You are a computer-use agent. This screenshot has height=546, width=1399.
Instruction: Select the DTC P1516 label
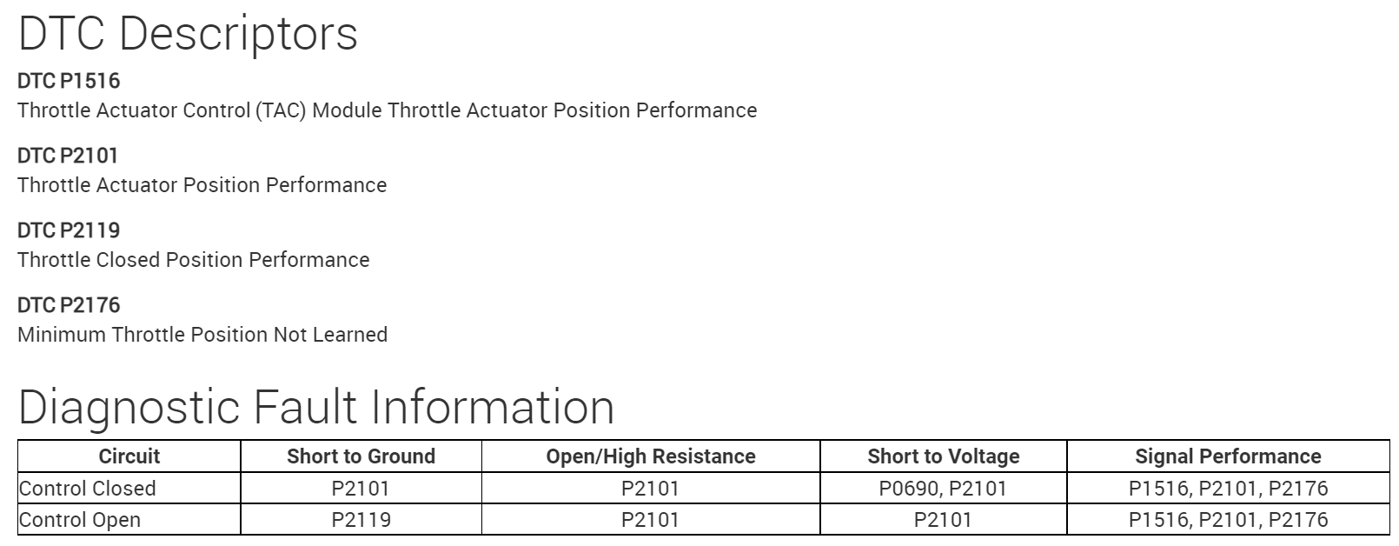69,81
